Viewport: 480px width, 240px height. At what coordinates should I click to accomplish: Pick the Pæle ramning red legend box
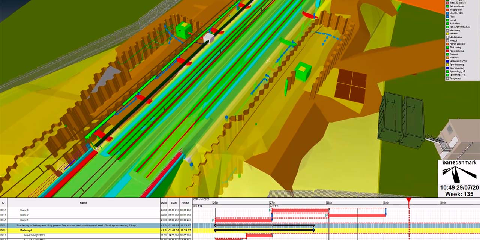[447, 51]
